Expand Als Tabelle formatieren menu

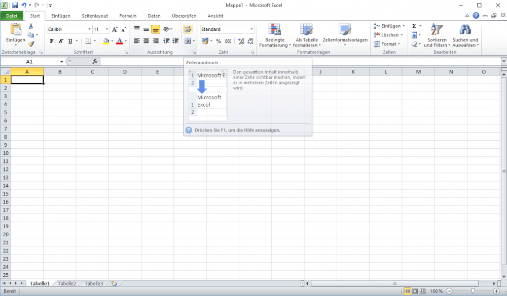(x=307, y=35)
